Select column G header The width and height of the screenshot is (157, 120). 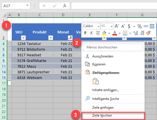[x=142, y=15]
